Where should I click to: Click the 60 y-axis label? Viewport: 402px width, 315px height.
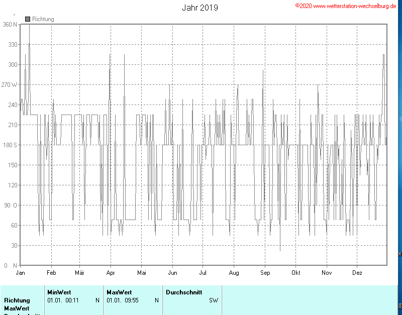click(14, 225)
